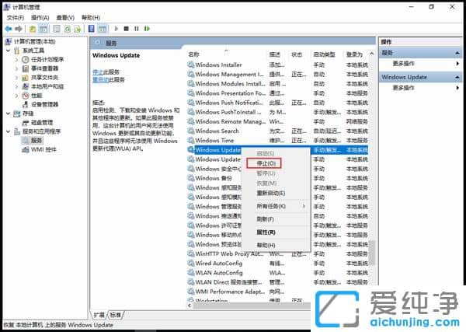Toggle the show/hide action pane toolbar icon
The width and height of the screenshot is (466, 332).
click(103, 29)
